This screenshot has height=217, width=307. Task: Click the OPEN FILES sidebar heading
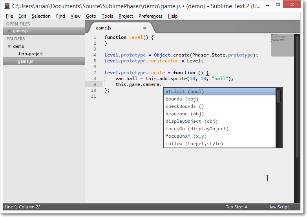coord(18,24)
